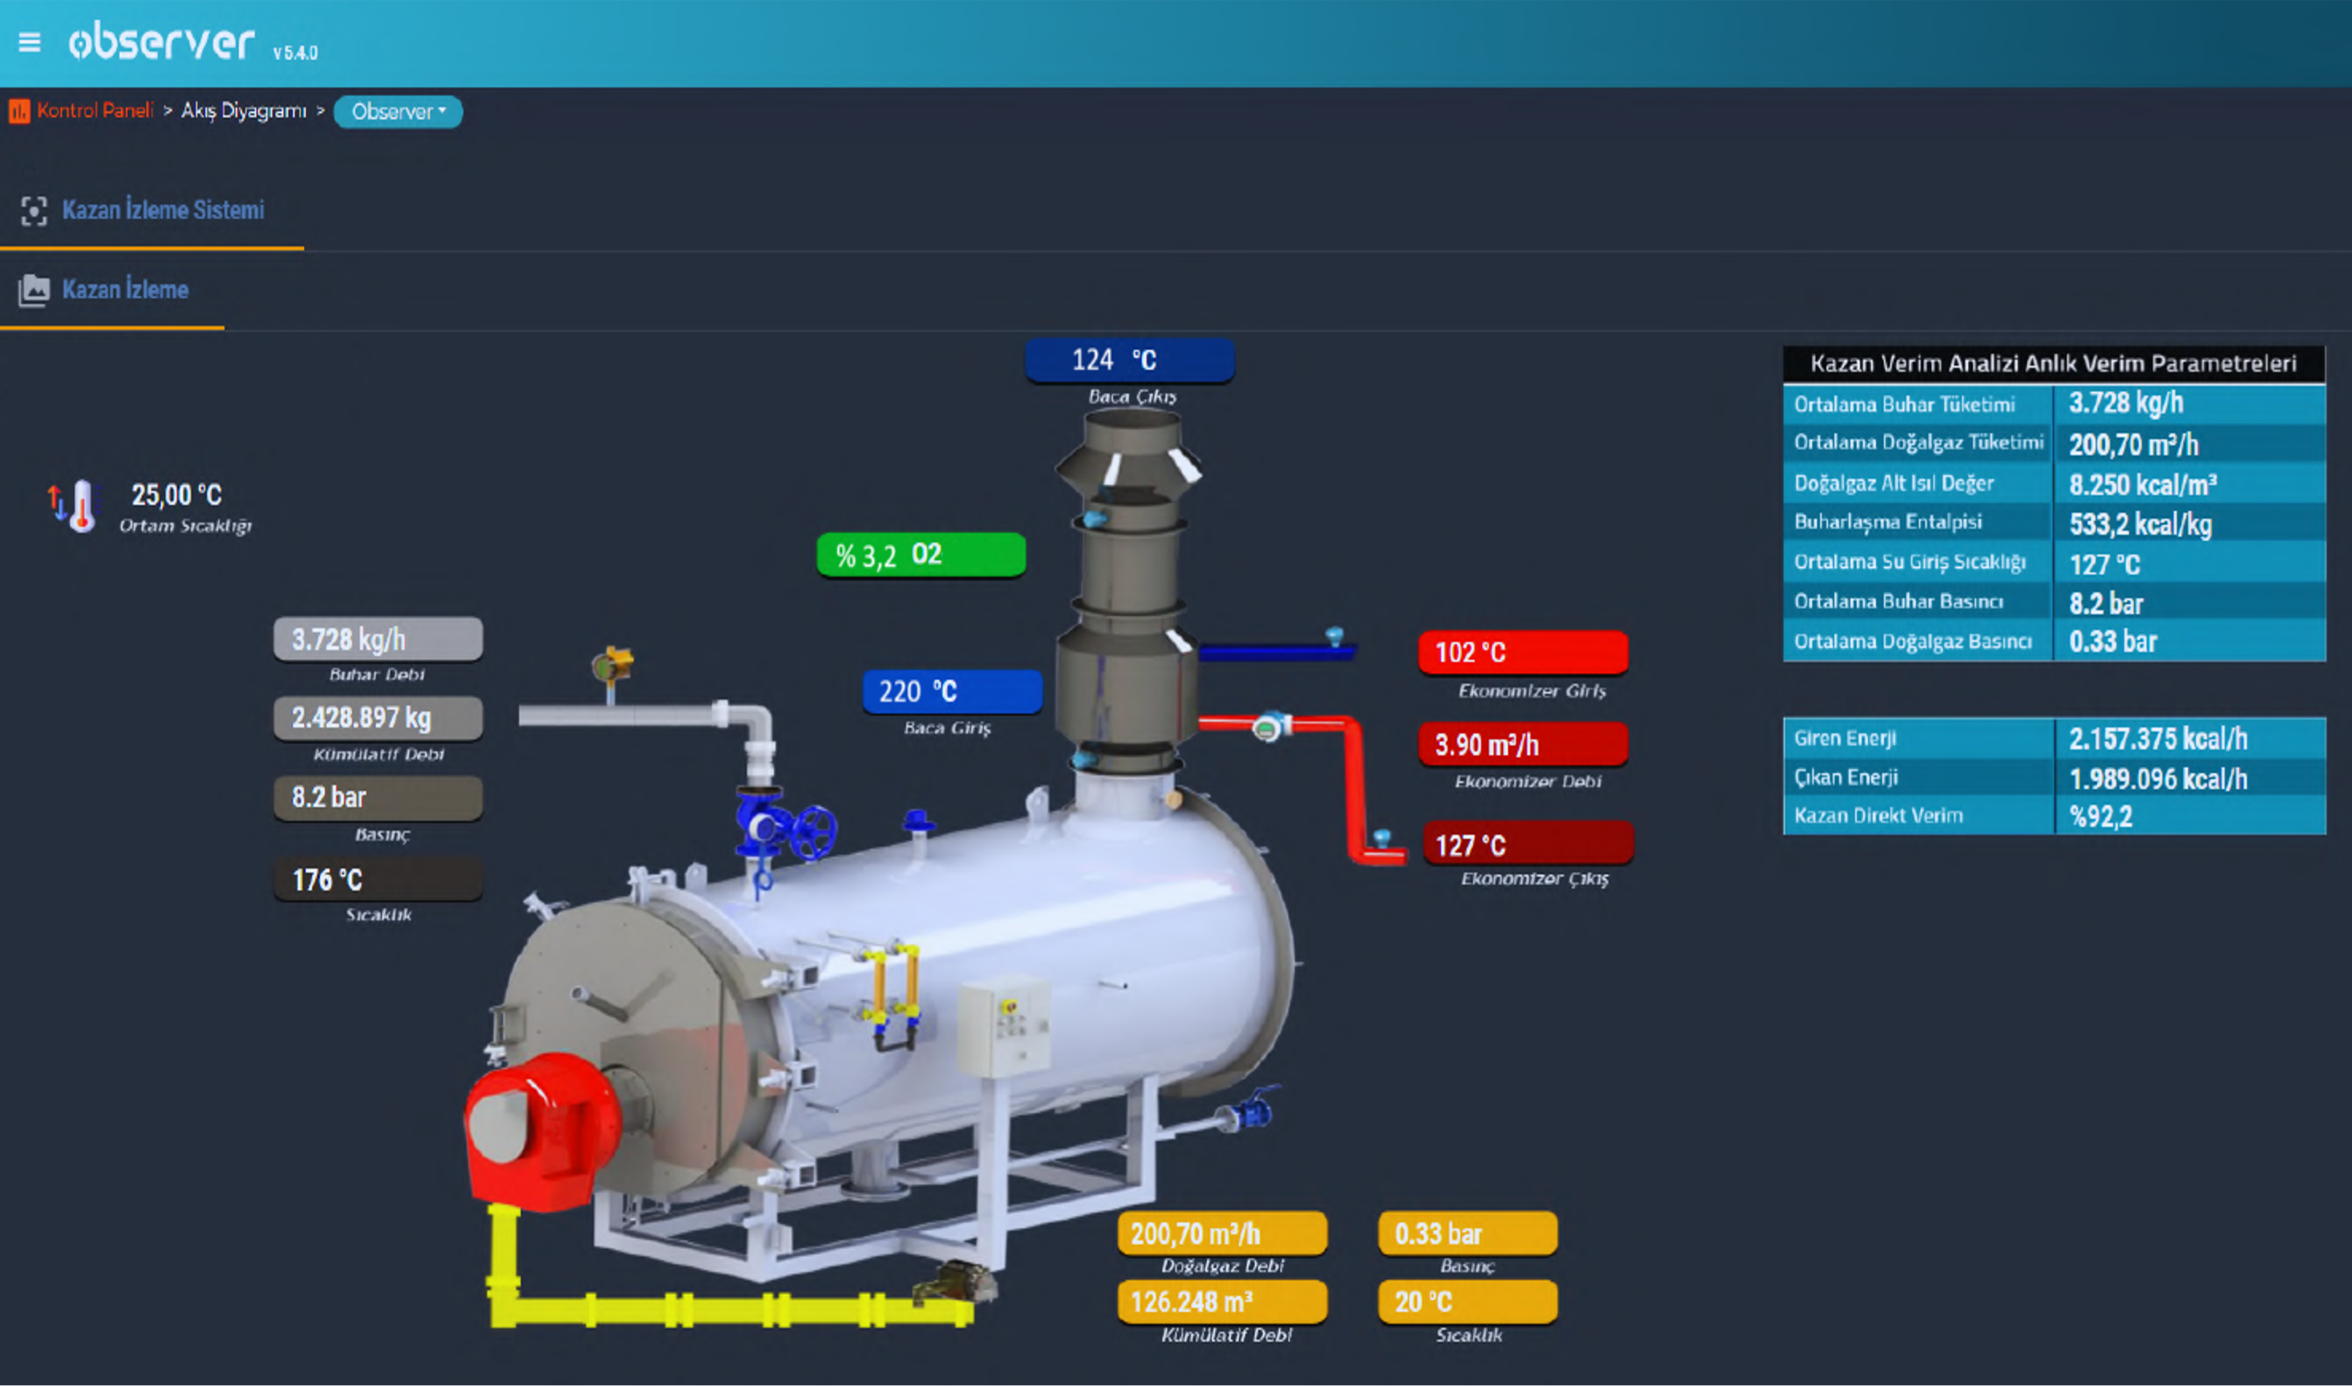
Task: Expand the Observer dropdown in the breadcrumb
Action: click(x=398, y=111)
